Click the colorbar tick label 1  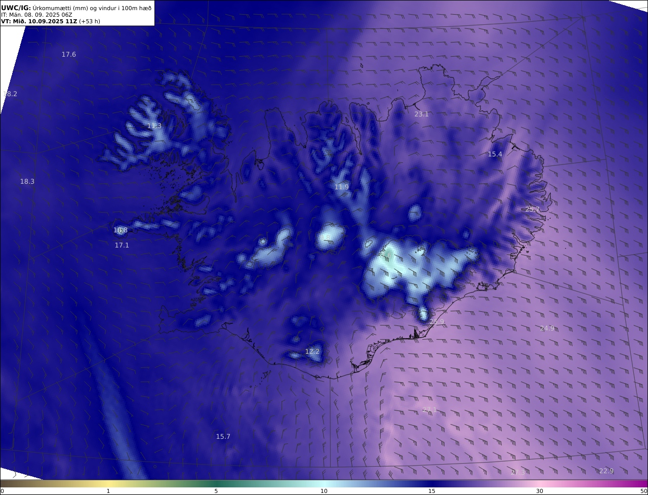coord(108,491)
